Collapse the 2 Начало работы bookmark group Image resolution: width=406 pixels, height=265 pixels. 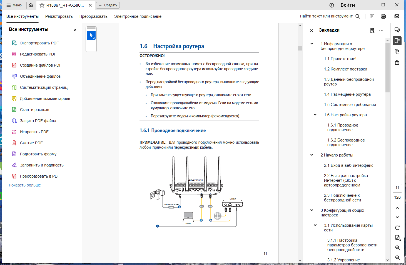tap(312, 155)
